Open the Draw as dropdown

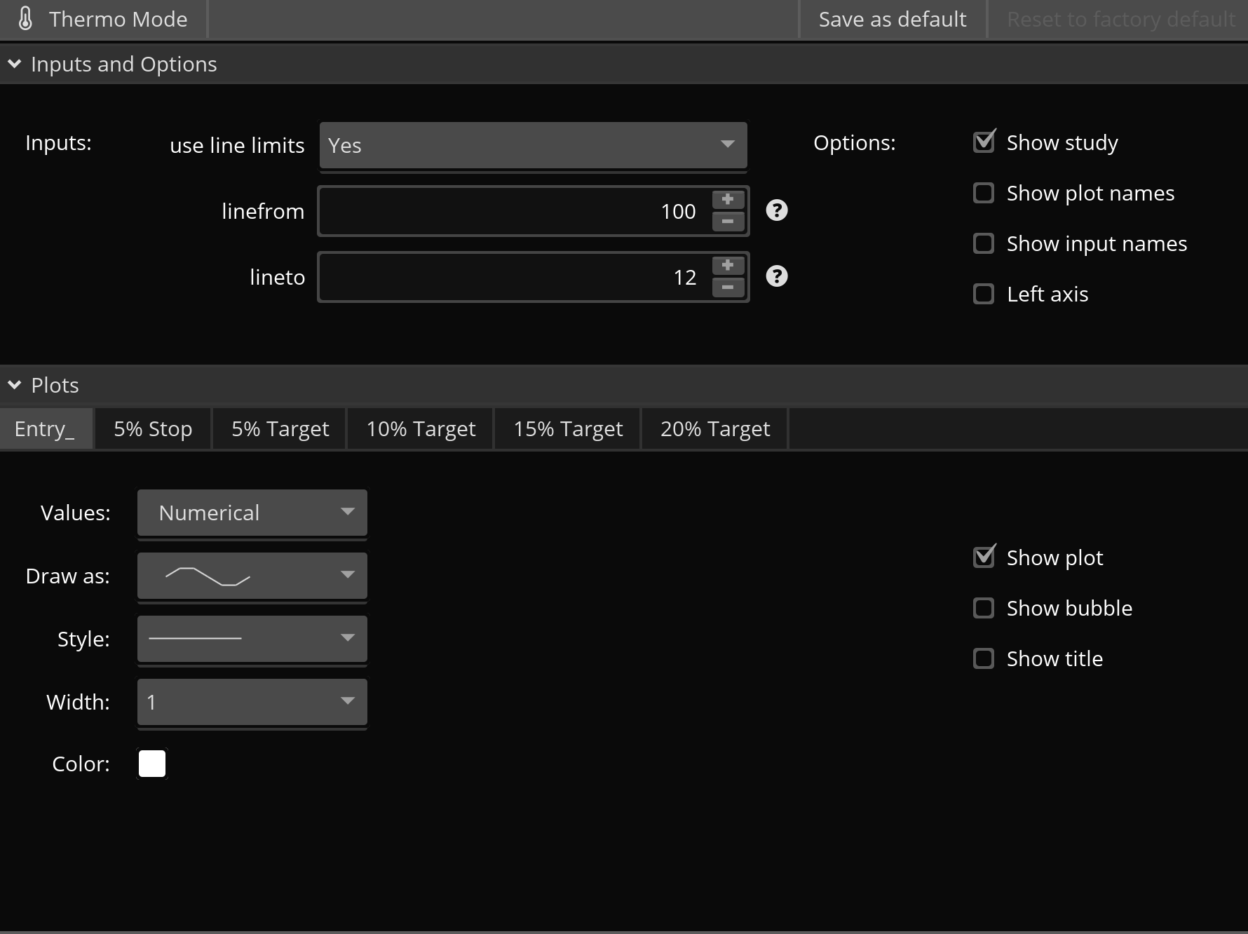[252, 576]
